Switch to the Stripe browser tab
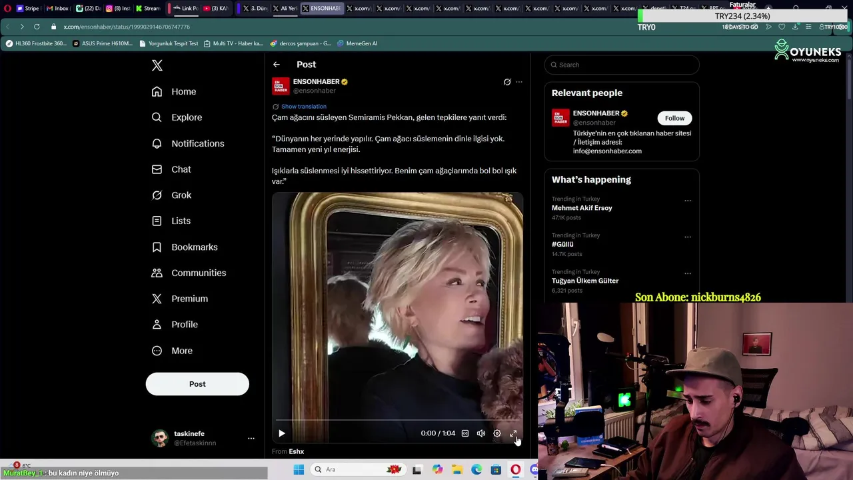853x480 pixels. coord(27,9)
